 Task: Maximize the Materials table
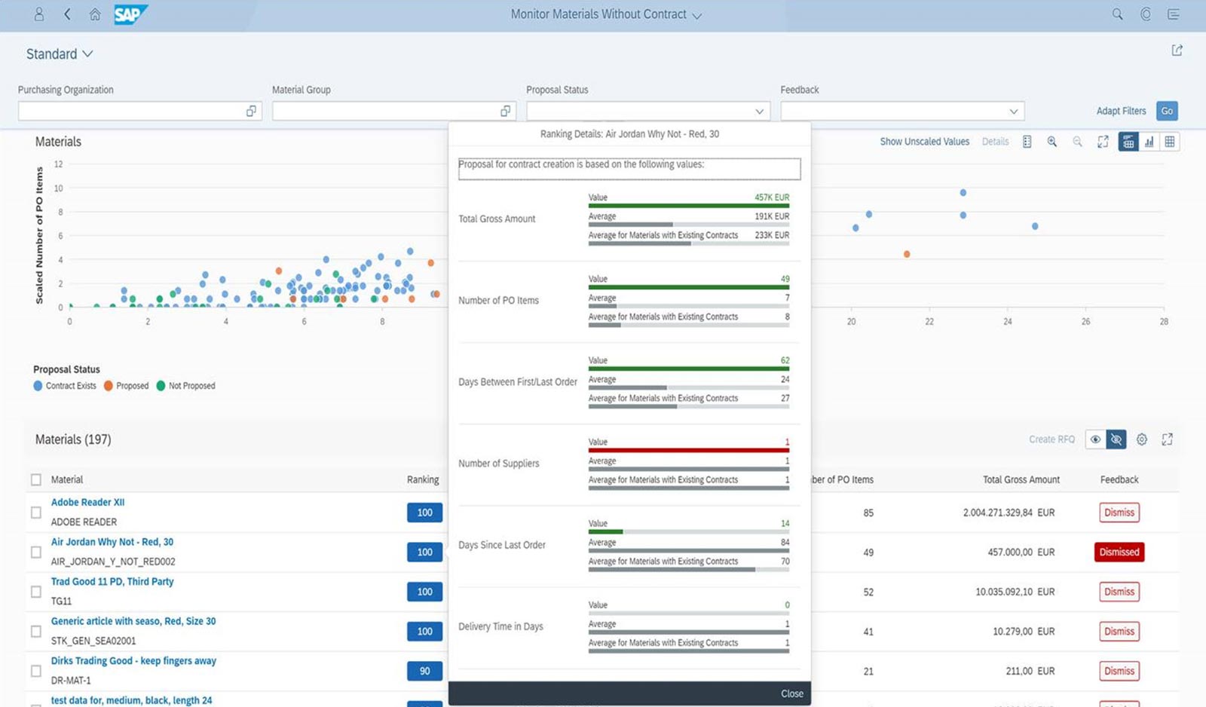pyautogui.click(x=1167, y=439)
